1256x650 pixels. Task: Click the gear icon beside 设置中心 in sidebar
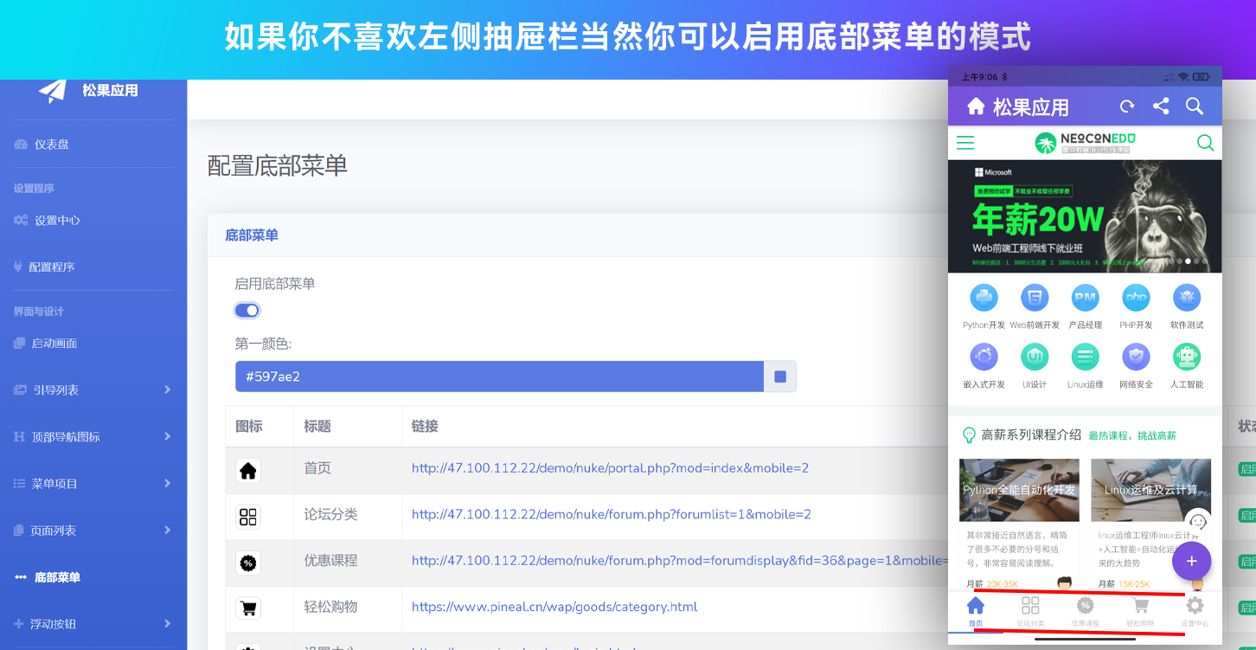[20, 220]
